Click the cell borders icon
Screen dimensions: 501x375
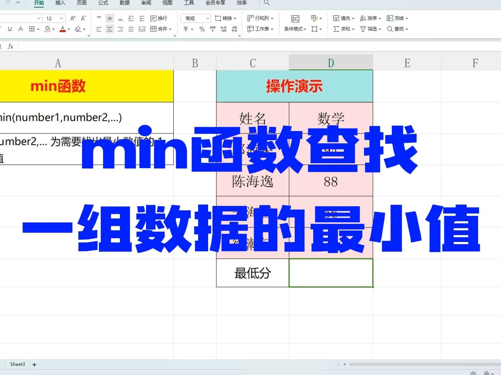coord(32,29)
